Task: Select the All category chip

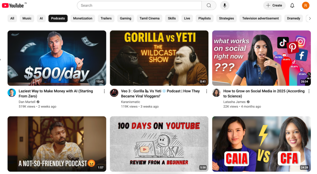Action: (x=12, y=18)
